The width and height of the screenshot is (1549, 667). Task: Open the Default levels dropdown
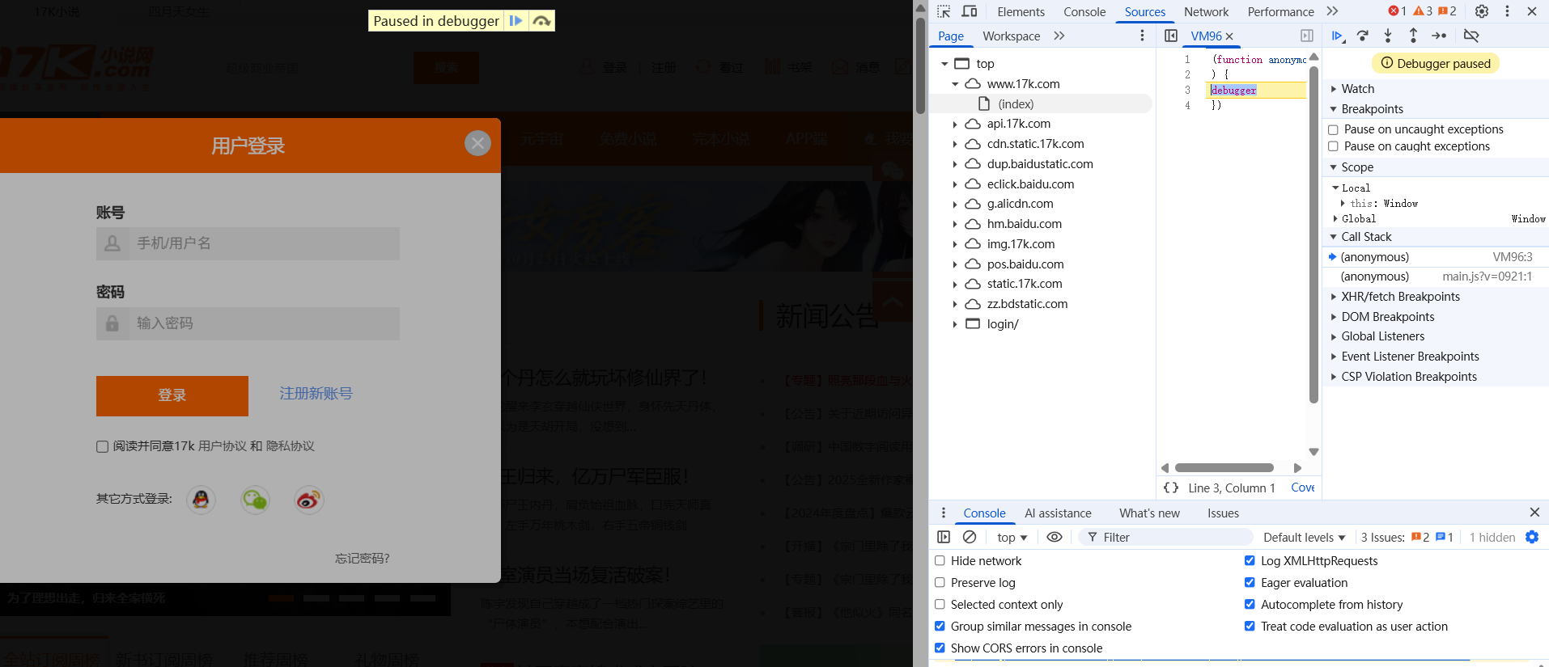coord(1304,537)
